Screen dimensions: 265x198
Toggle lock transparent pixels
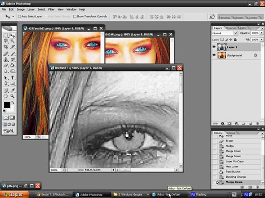[222, 40]
